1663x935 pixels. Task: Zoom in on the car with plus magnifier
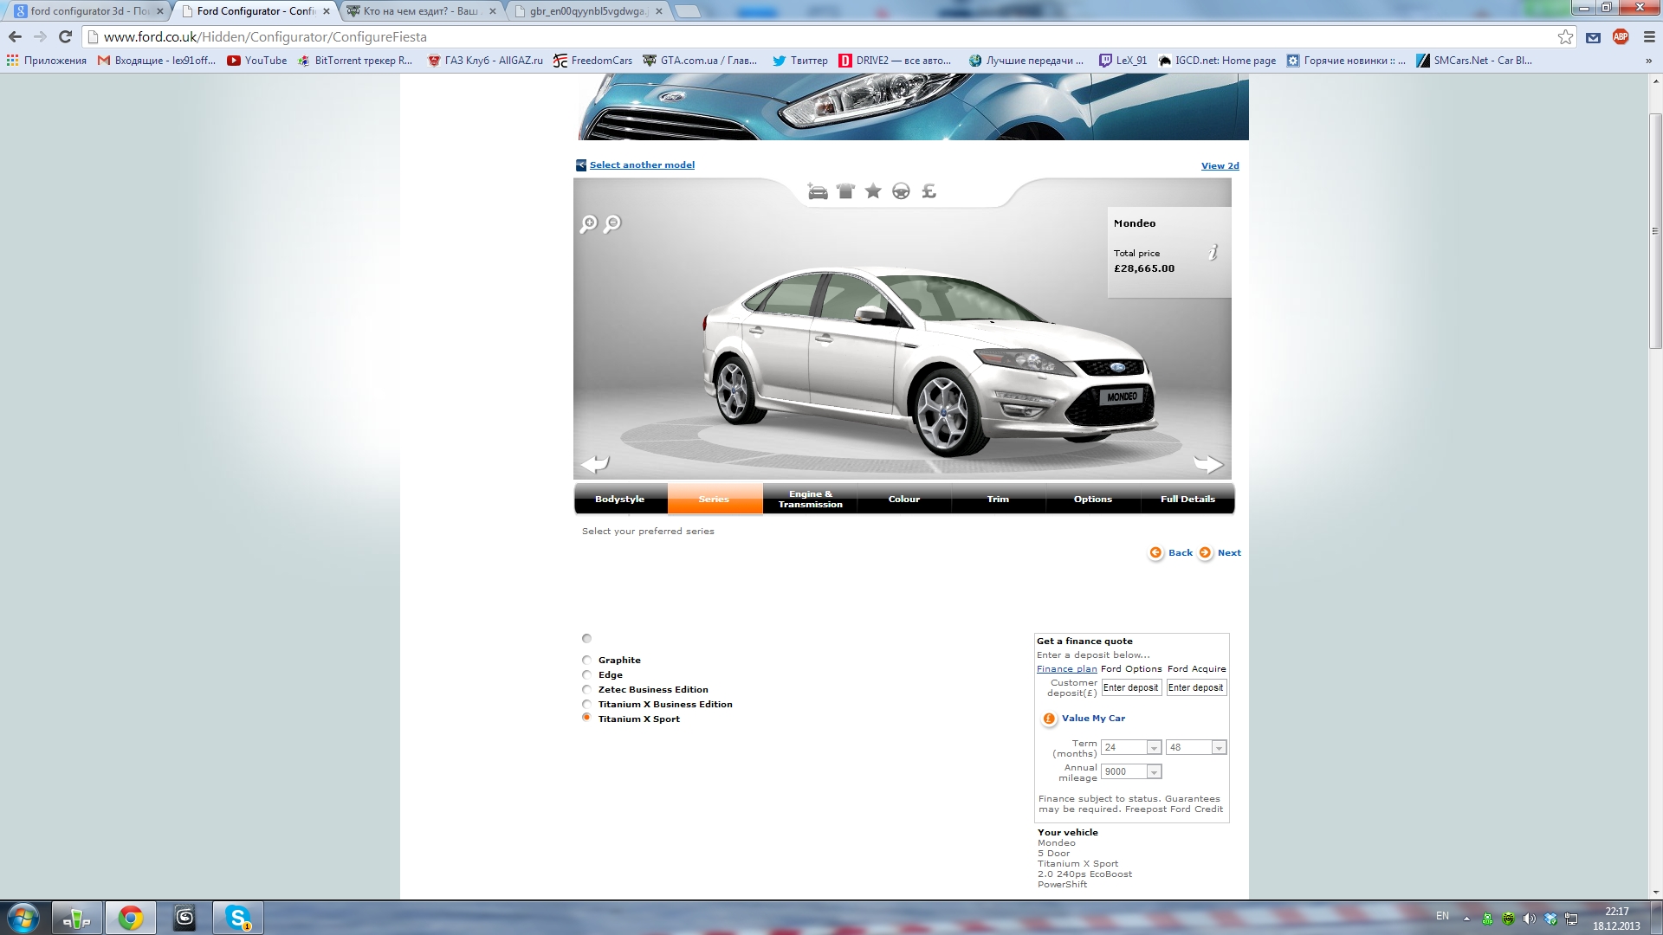click(588, 224)
